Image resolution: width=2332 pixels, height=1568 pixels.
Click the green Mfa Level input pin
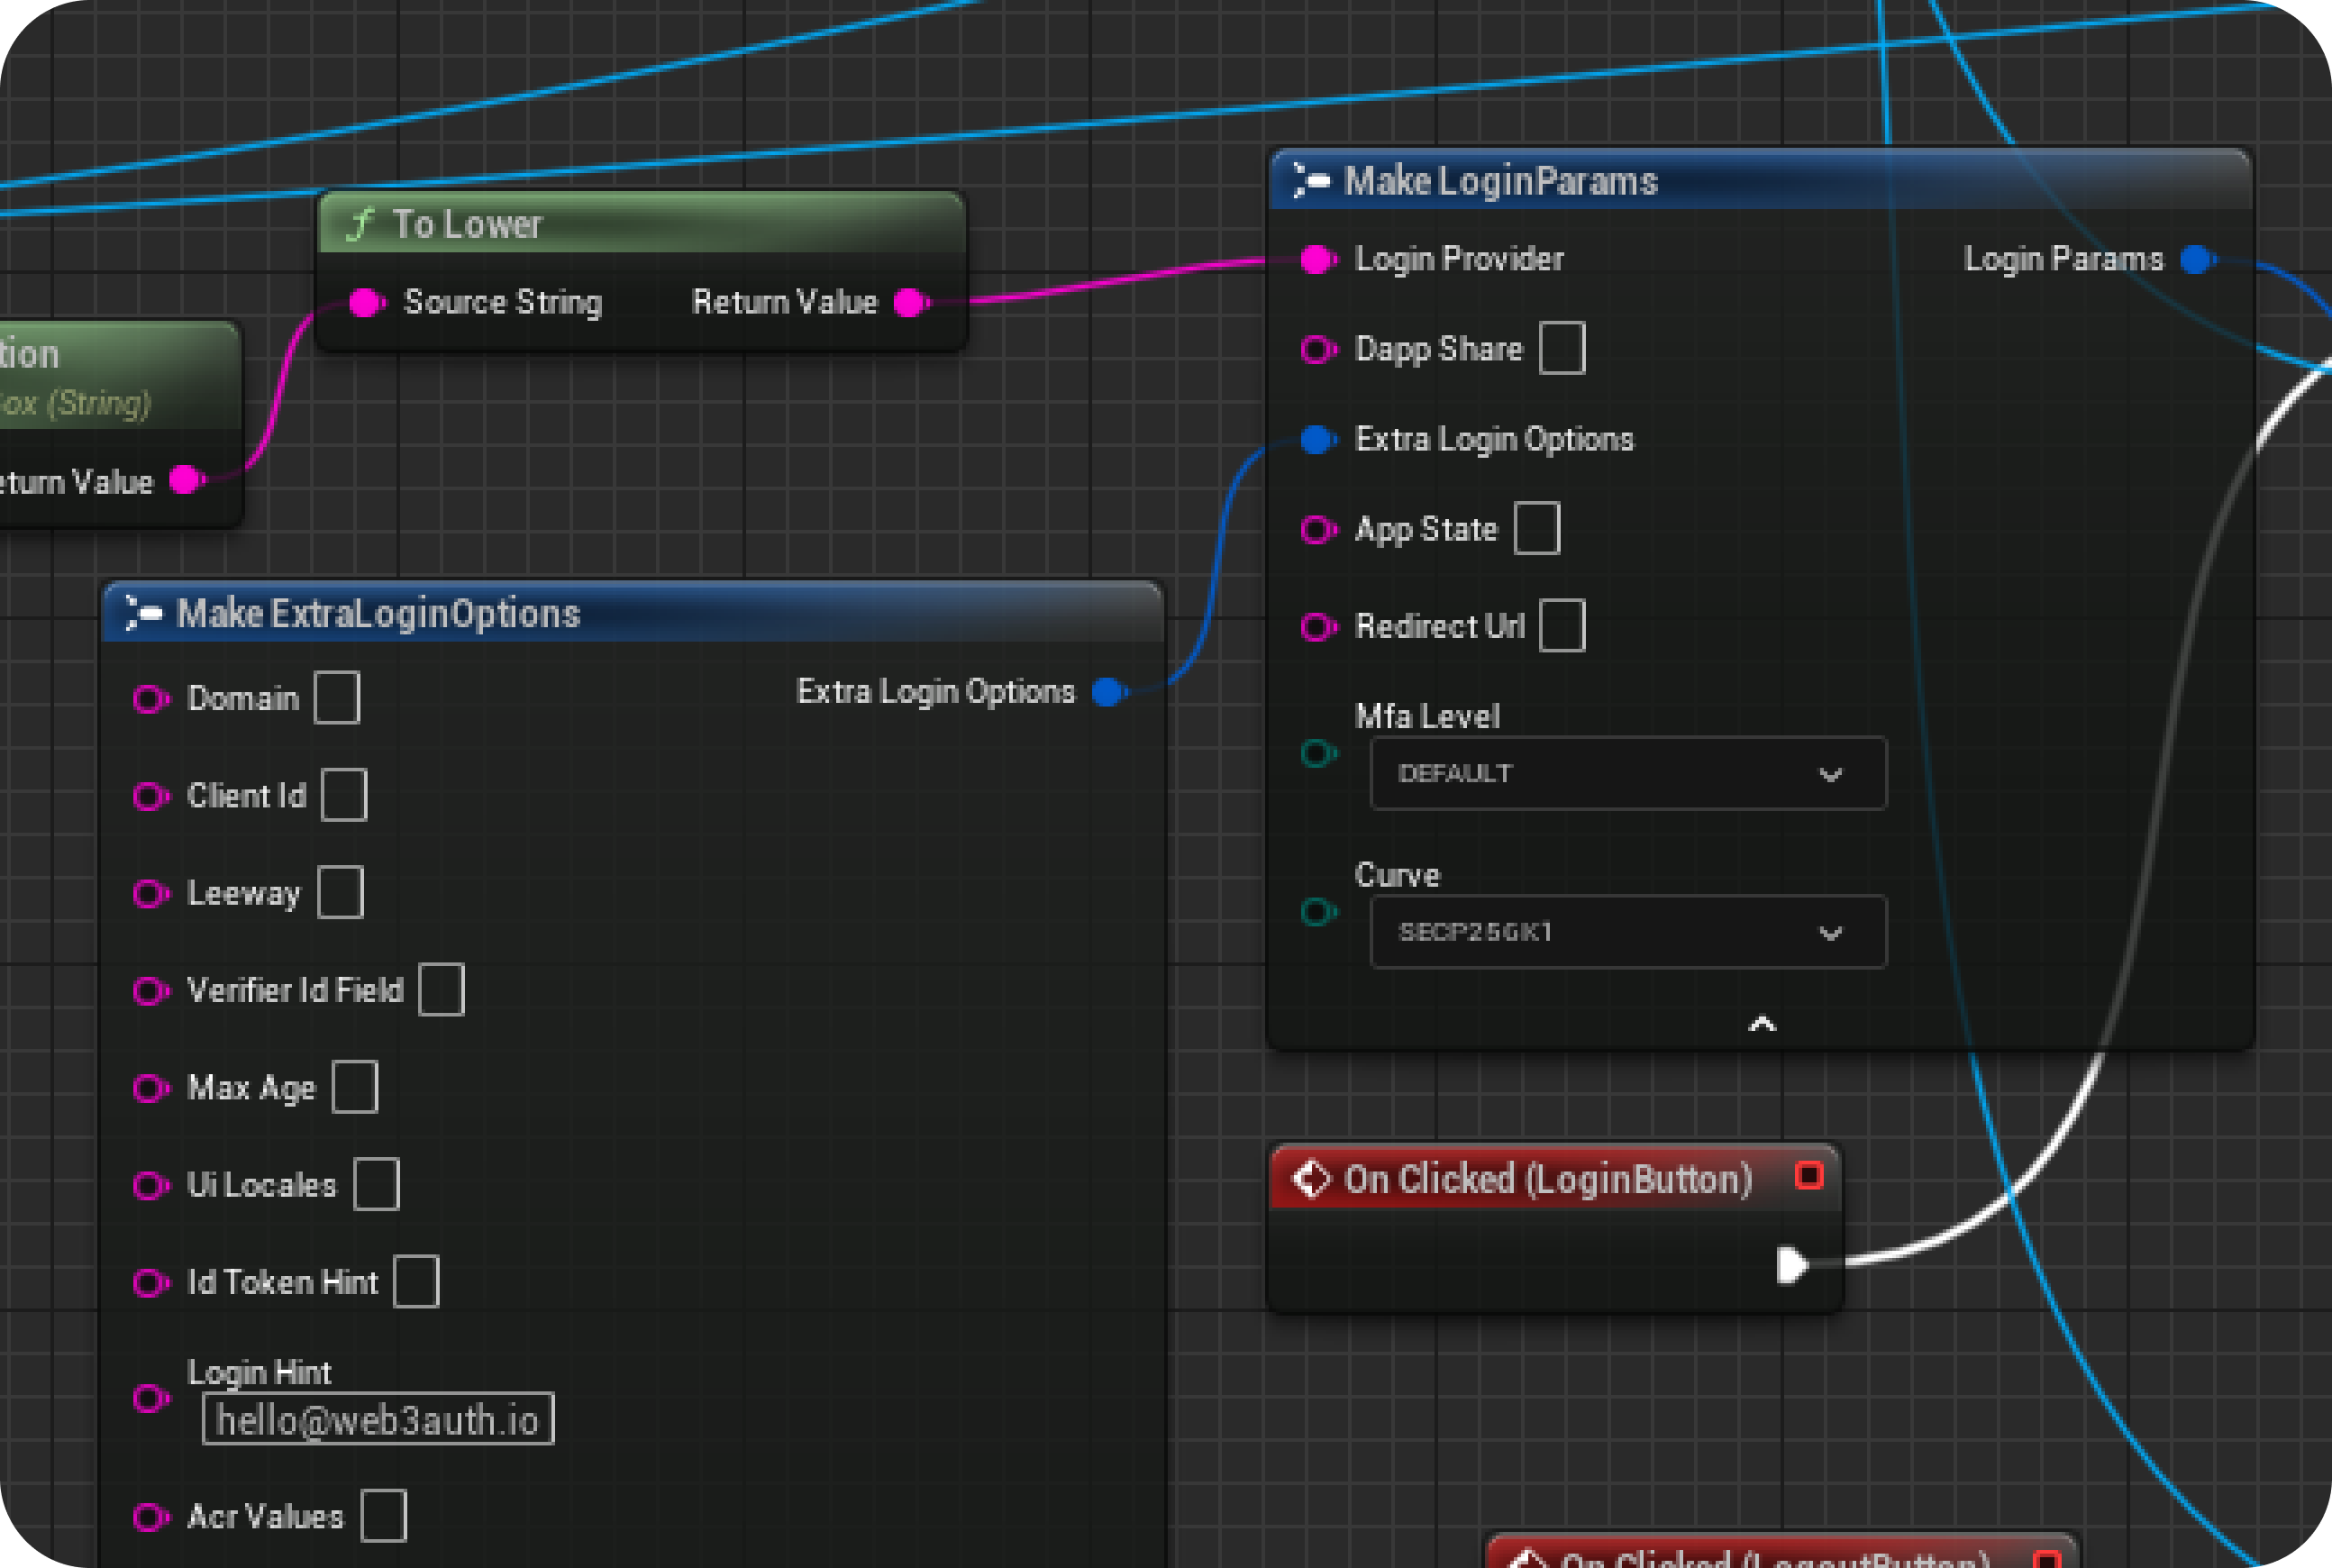click(1321, 753)
